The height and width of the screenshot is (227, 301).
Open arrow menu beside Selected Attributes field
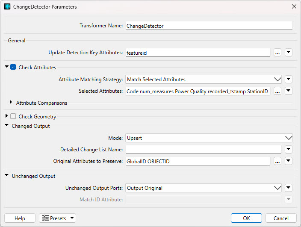click(289, 91)
